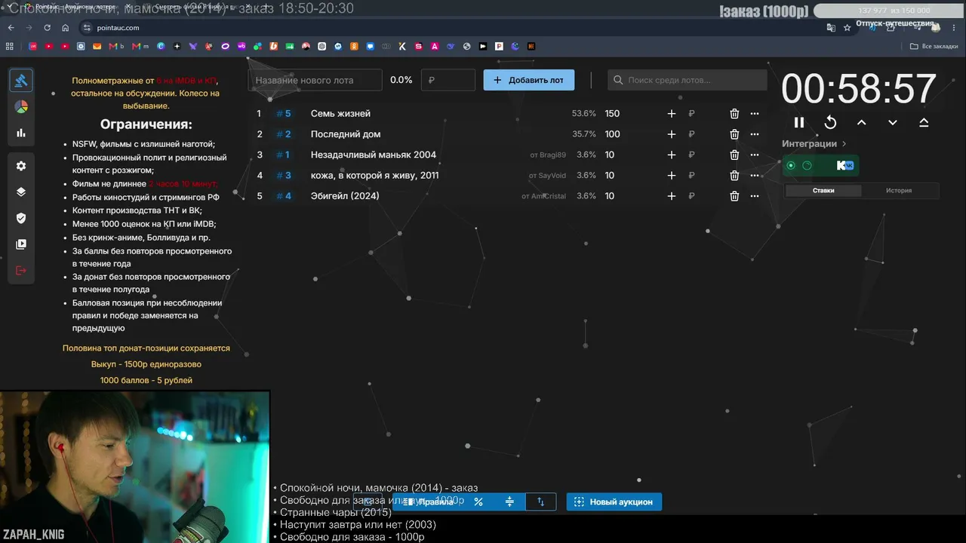Click the "Новый аукцион" button

614,502
